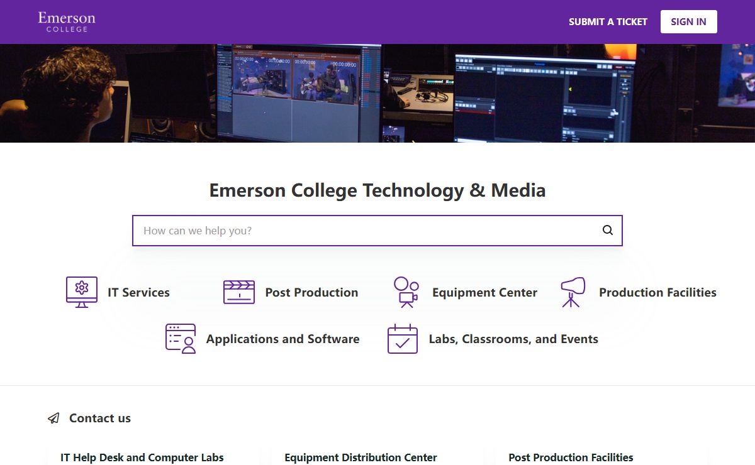Click the magnifying glass search icon

pos(608,230)
